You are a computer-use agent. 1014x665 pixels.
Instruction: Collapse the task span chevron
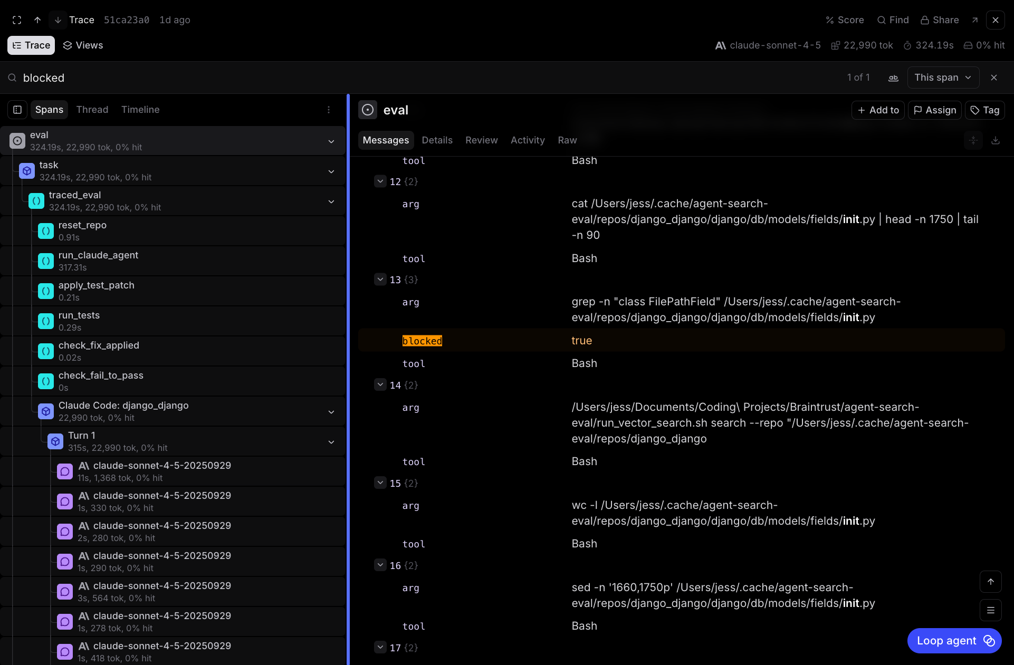tap(331, 171)
